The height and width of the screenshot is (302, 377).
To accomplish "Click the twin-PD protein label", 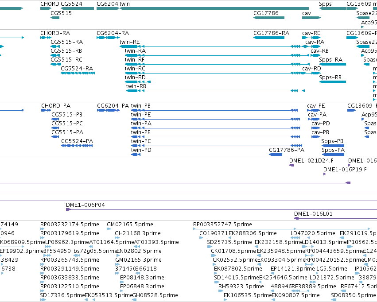I will point(141,150).
